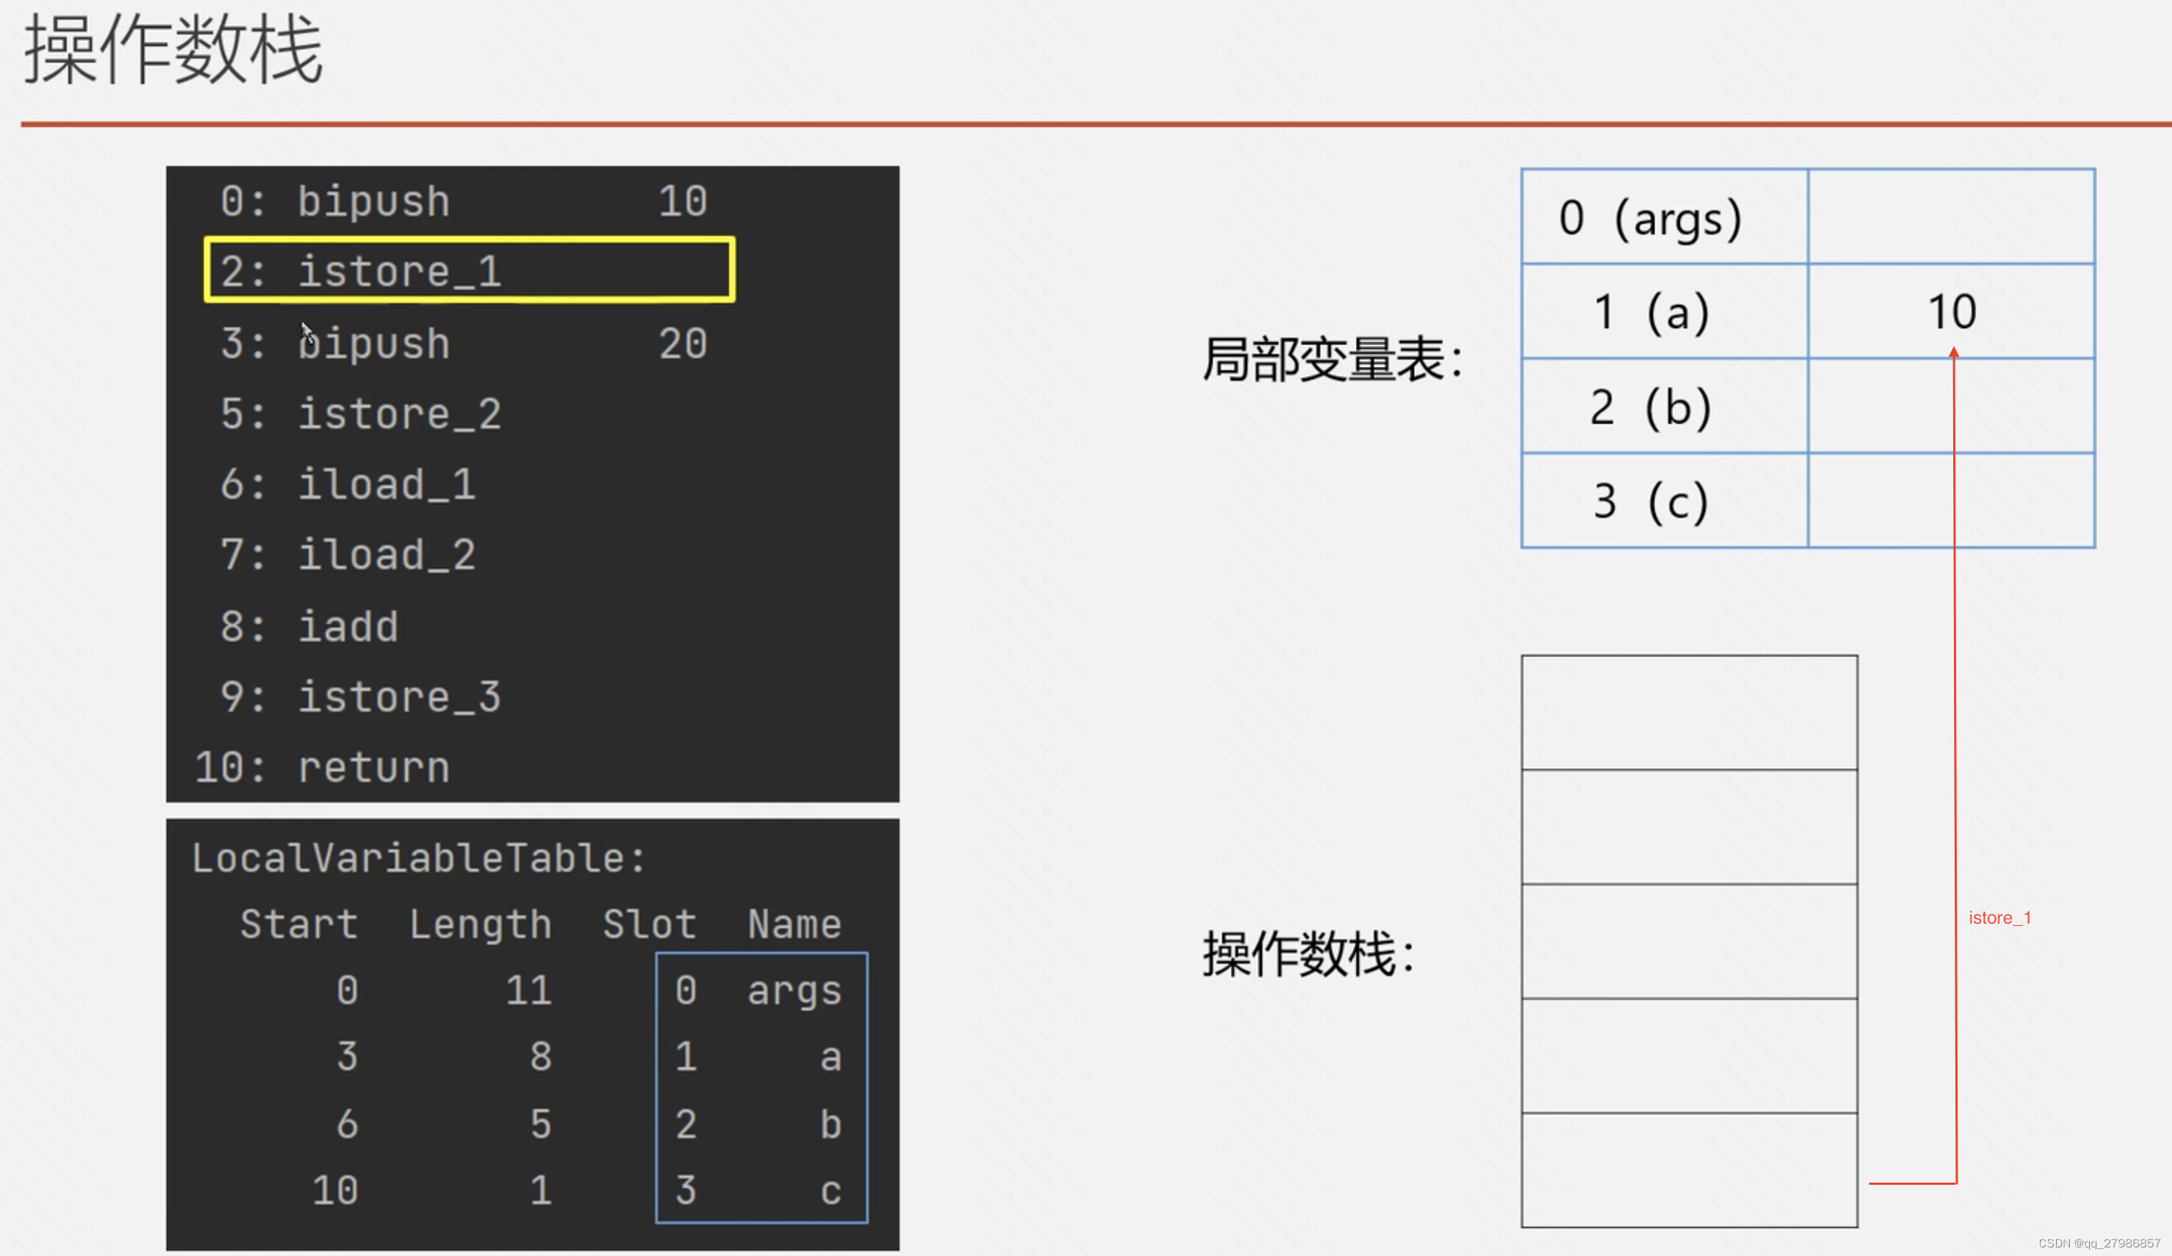The height and width of the screenshot is (1256, 2172).
Task: Click Start value 10 in row c
Action: click(335, 1191)
